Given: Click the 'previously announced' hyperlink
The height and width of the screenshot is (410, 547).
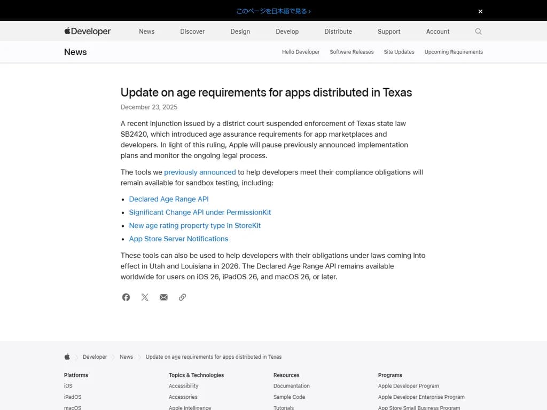Looking at the screenshot, I should coord(200,172).
